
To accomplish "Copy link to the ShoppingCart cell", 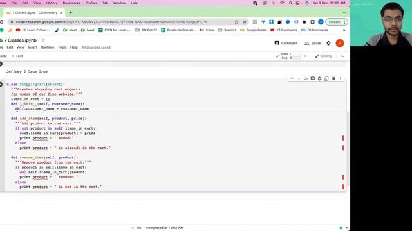I will (306, 78).
